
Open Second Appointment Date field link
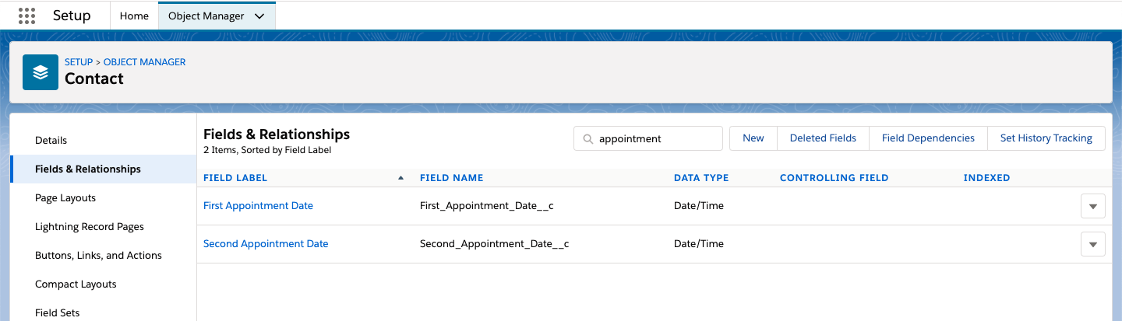266,244
